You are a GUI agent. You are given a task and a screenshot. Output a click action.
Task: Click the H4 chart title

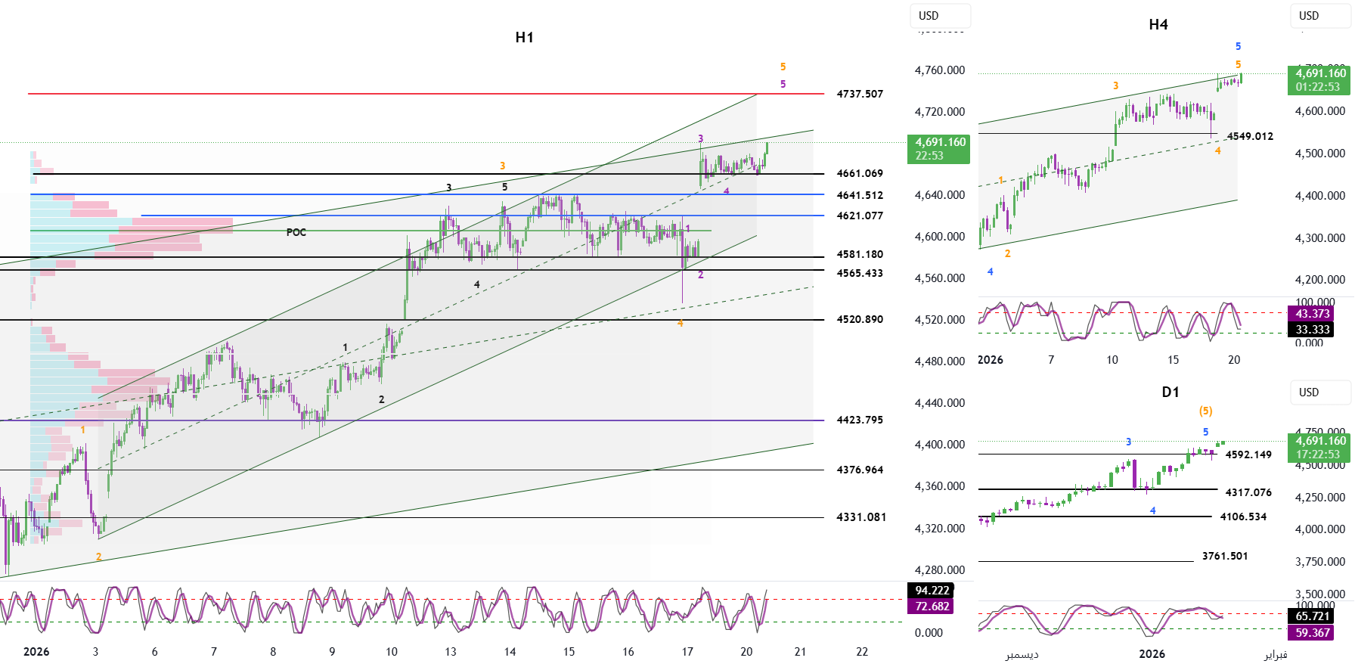click(x=1158, y=25)
